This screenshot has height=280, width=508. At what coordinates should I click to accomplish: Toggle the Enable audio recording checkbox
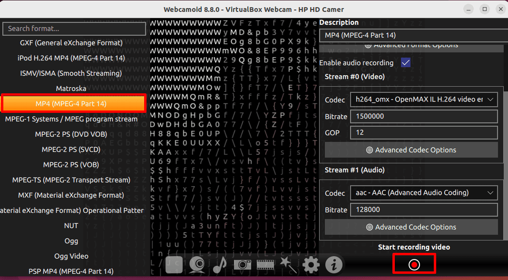click(x=406, y=63)
